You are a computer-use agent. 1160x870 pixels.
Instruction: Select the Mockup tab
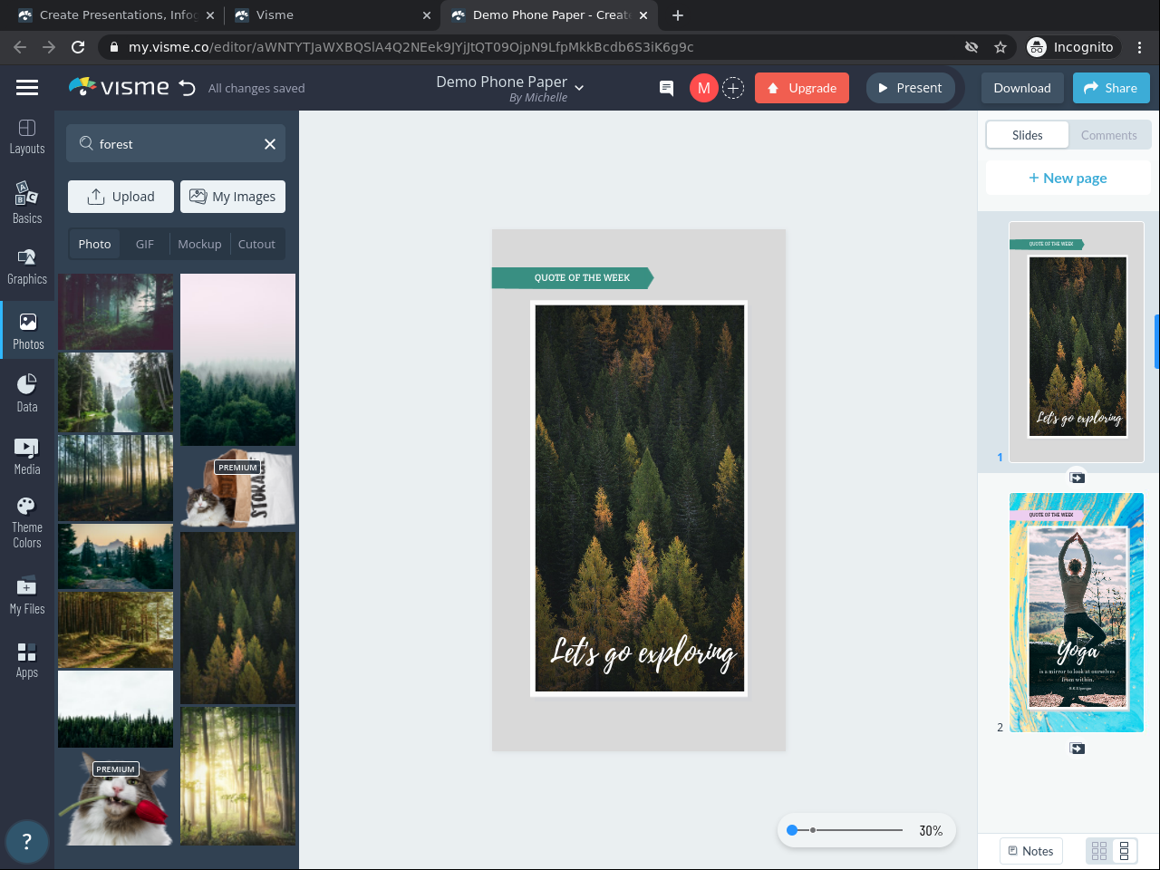pos(199,245)
